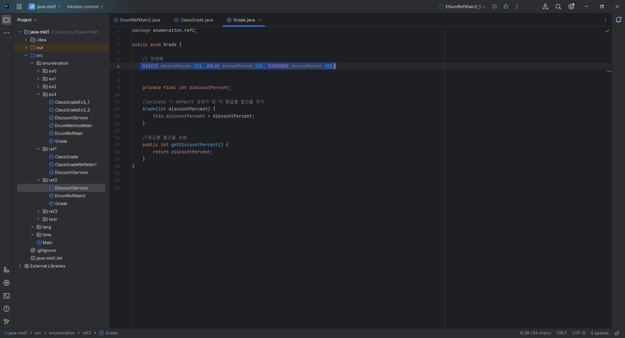This screenshot has height=338, width=625.
Task: Open the main hamburger menu
Action: coord(19,6)
